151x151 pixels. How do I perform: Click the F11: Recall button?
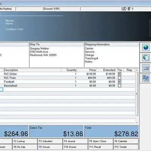tap(101, 147)
